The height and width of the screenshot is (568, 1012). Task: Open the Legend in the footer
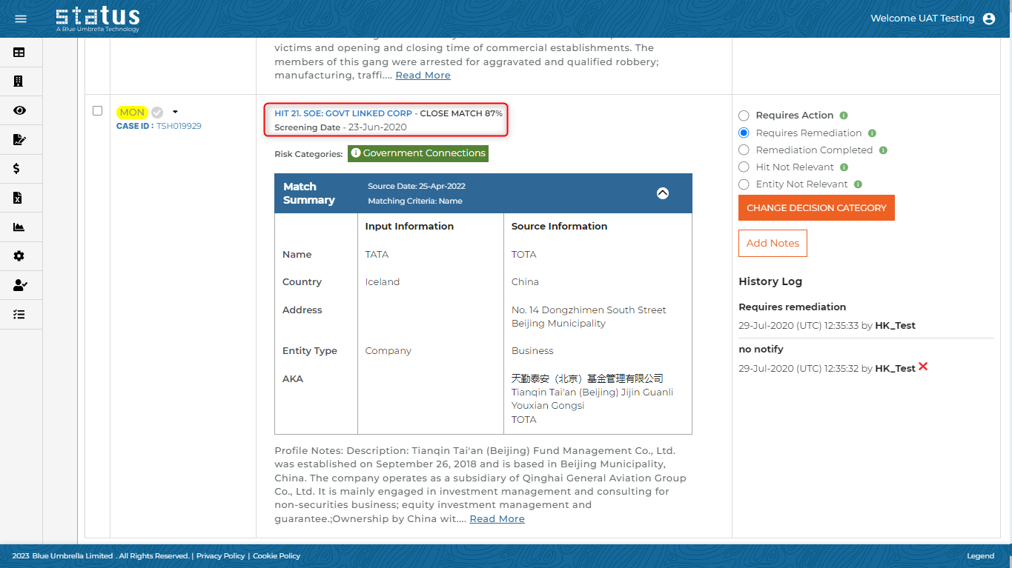[x=980, y=556]
